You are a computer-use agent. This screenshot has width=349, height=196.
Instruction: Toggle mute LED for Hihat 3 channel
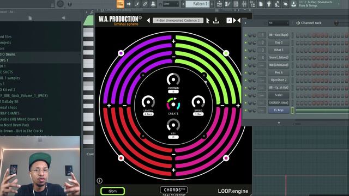[246, 50]
